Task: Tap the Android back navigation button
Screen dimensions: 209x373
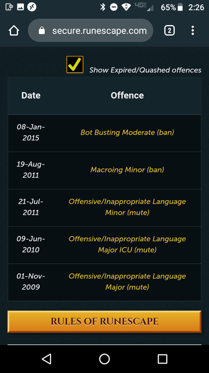Action: pos(46,359)
